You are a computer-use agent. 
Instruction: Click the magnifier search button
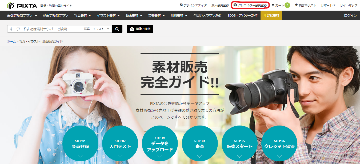pos(117,29)
